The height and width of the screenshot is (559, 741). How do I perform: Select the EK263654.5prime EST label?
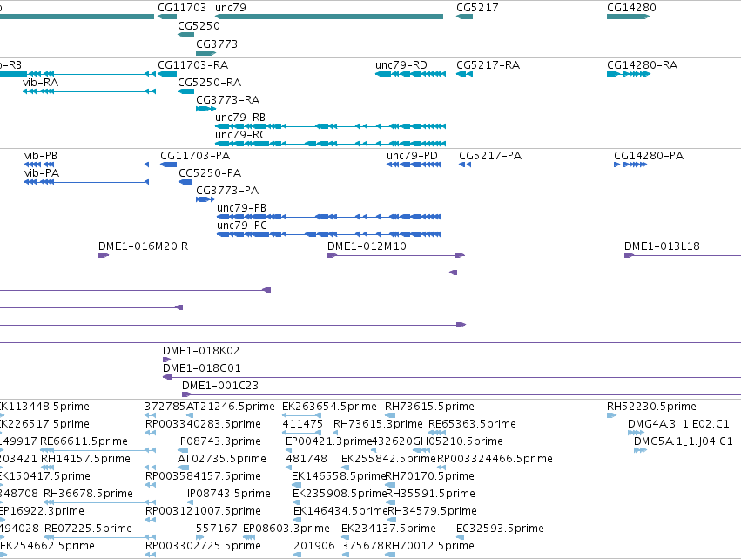(329, 407)
